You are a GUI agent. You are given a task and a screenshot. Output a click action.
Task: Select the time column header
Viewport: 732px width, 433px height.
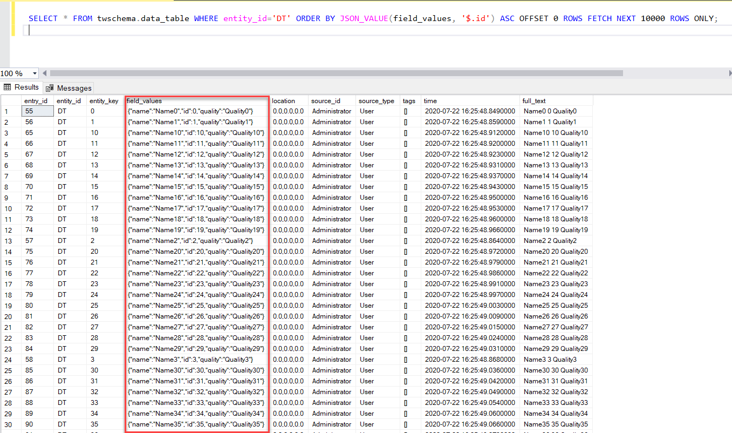(470, 101)
